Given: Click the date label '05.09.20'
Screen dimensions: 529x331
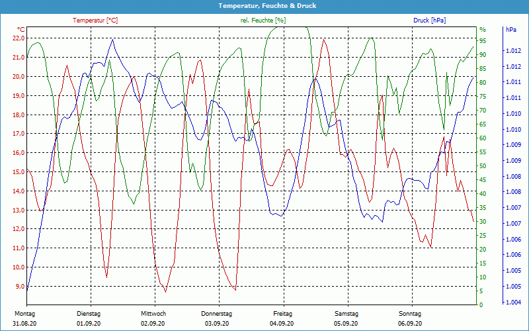Looking at the screenshot, I should (x=346, y=324).
